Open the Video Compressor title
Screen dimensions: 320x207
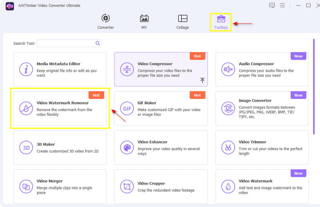point(155,64)
